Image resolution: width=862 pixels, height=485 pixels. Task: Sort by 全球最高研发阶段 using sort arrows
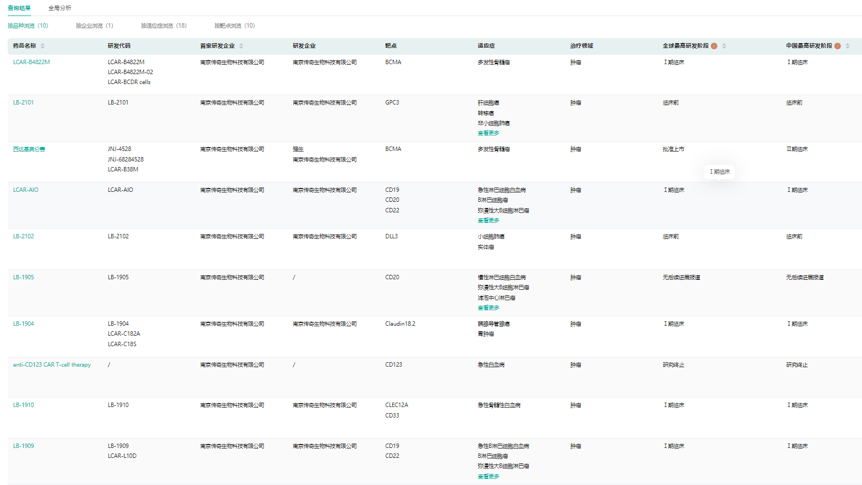click(724, 46)
